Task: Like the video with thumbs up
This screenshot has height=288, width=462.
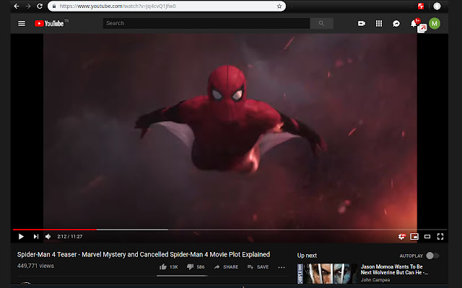Action: (x=163, y=266)
